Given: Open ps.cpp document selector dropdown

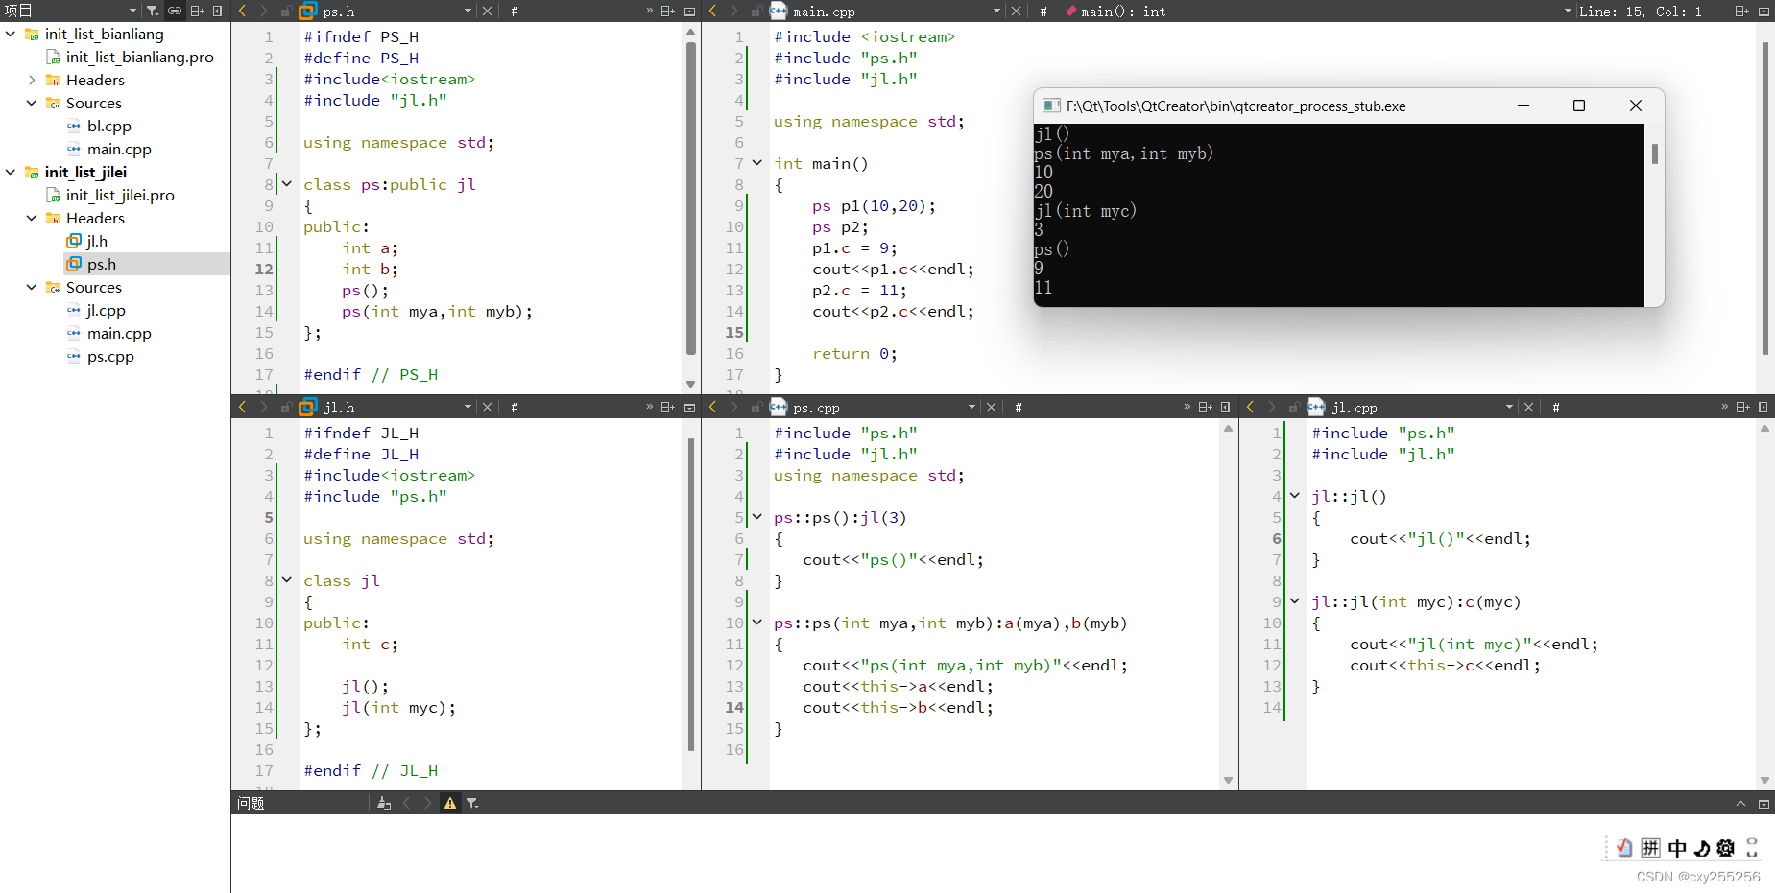Looking at the screenshot, I should (971, 407).
